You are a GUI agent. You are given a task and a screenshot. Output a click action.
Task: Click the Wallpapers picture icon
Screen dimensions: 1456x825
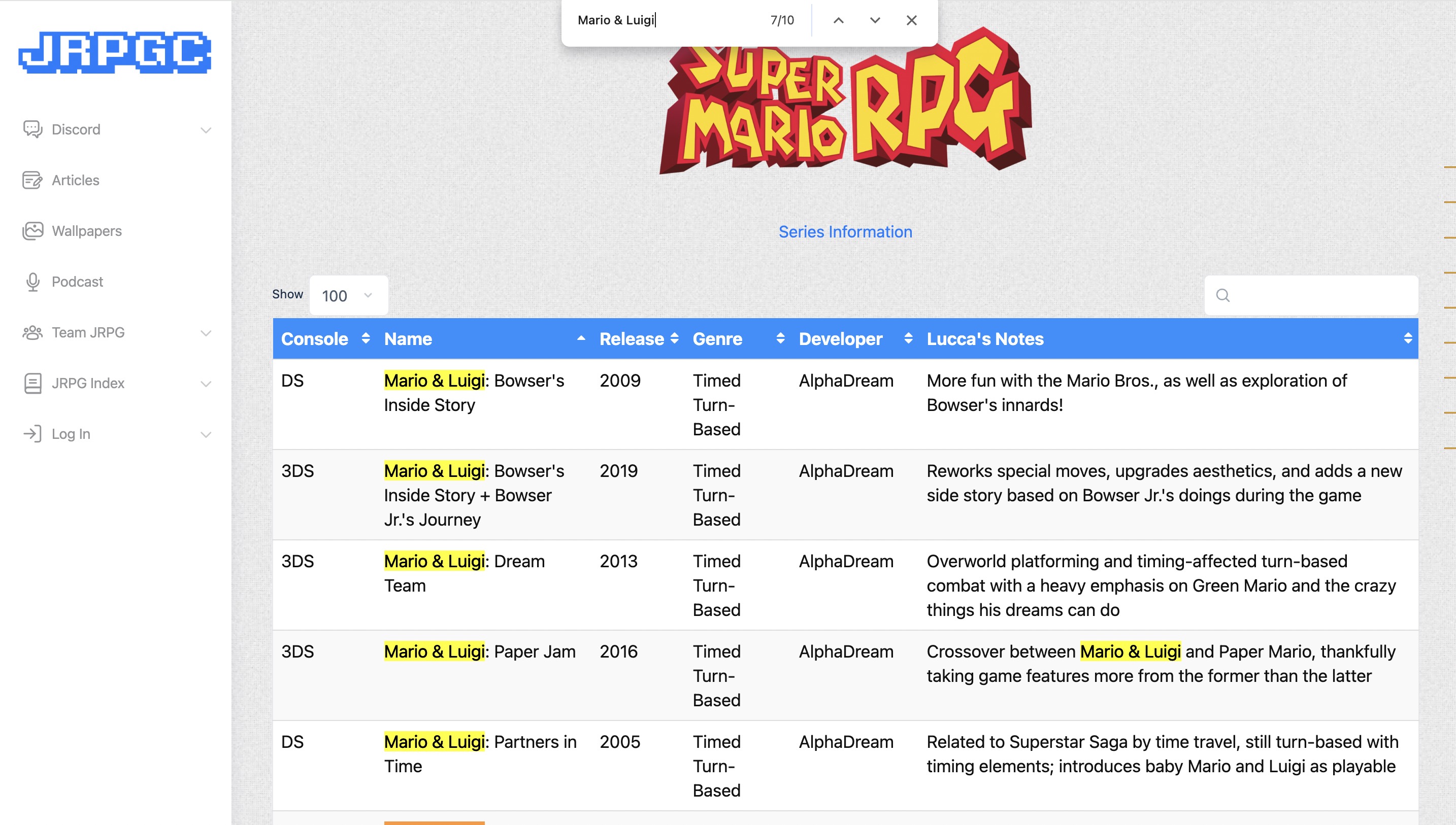click(32, 231)
